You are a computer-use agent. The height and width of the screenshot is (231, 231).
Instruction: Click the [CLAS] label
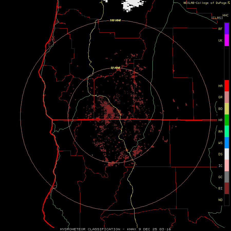[217, 18]
